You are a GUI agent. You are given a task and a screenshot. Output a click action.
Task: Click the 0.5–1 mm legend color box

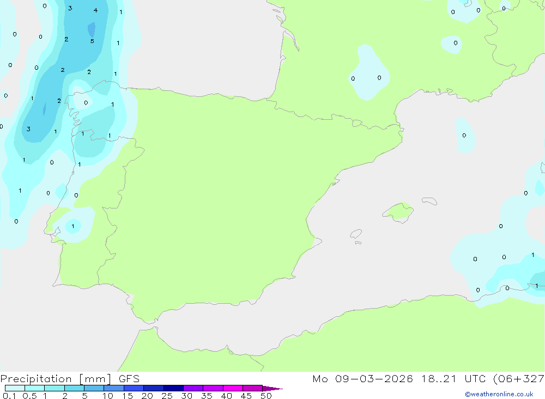[35, 388]
